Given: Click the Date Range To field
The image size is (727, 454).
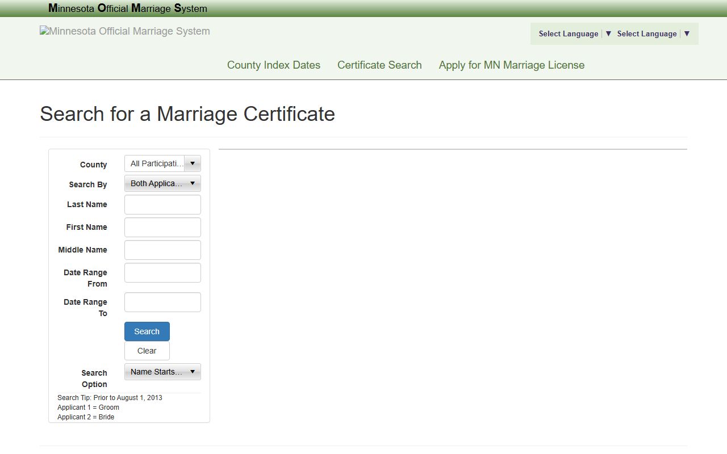Looking at the screenshot, I should 162,302.
